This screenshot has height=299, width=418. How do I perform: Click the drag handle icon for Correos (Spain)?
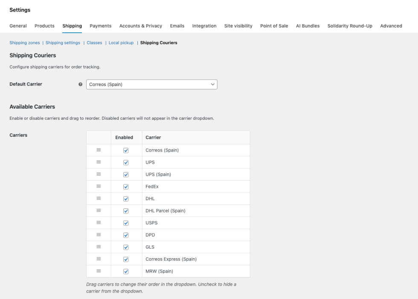(99, 150)
